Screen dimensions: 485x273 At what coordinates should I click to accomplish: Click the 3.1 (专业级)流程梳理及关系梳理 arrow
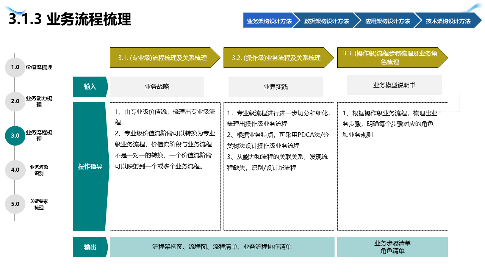(x=165, y=58)
